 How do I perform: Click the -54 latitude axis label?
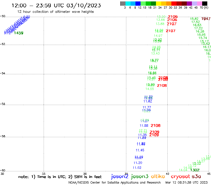(x=3, y=73)
